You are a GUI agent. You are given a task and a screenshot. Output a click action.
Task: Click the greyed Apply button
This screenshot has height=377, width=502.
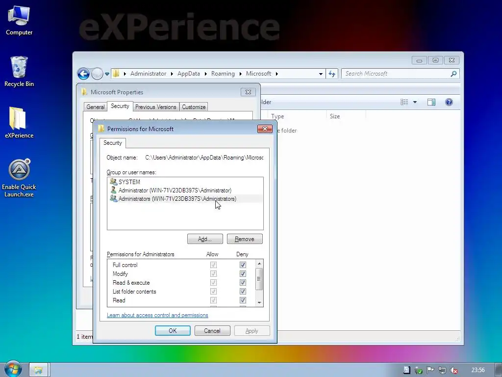[252, 330]
